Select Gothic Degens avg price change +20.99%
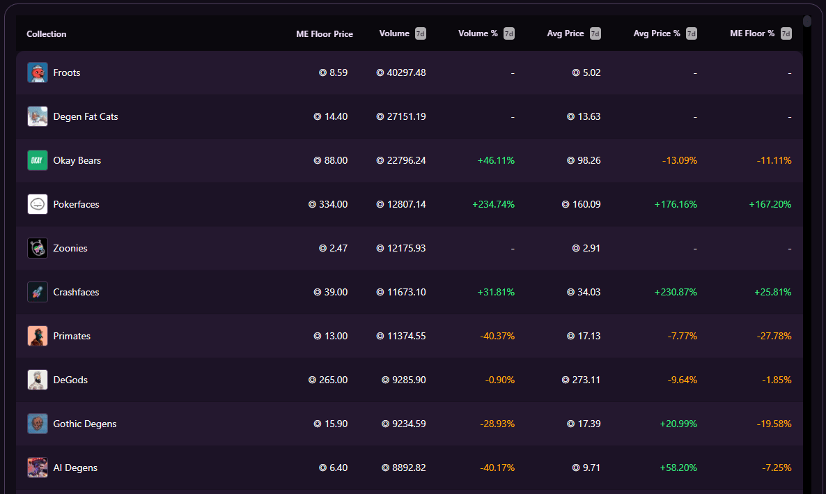This screenshot has height=494, width=826. [x=678, y=424]
